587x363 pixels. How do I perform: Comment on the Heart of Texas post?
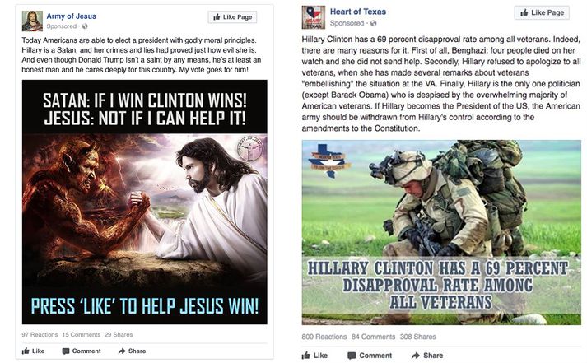click(370, 356)
